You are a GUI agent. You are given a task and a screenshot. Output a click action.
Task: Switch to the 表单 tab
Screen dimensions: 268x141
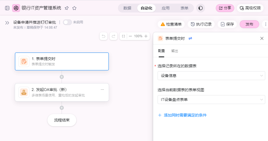point(184,8)
